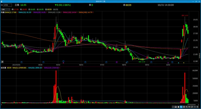Open the 日線 period dropdown
This screenshot has height=109, width=201.
(5, 10)
